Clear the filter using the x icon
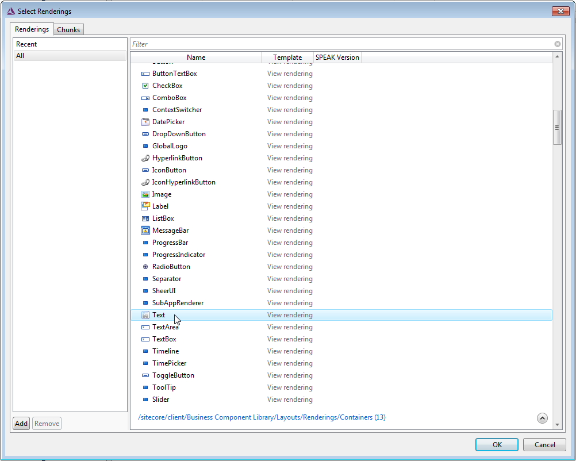This screenshot has width=576, height=461. click(557, 44)
